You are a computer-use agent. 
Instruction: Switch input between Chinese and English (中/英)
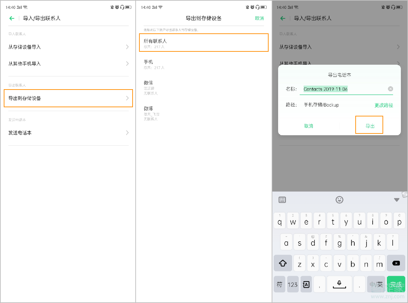pos(376,284)
